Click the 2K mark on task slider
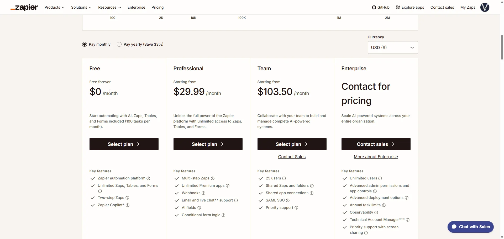 tap(161, 18)
